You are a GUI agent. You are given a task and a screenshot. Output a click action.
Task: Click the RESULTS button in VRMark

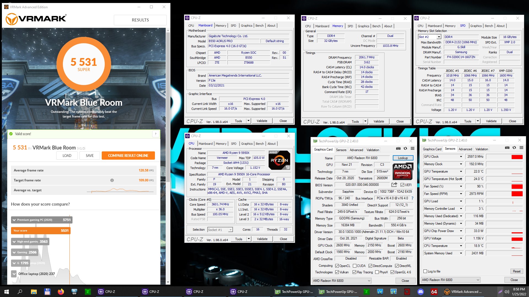click(140, 20)
